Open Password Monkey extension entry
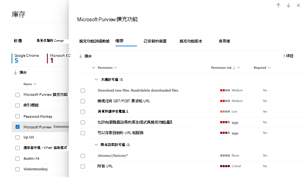Image resolution: width=304 pixels, height=178 pixels. click(38, 117)
